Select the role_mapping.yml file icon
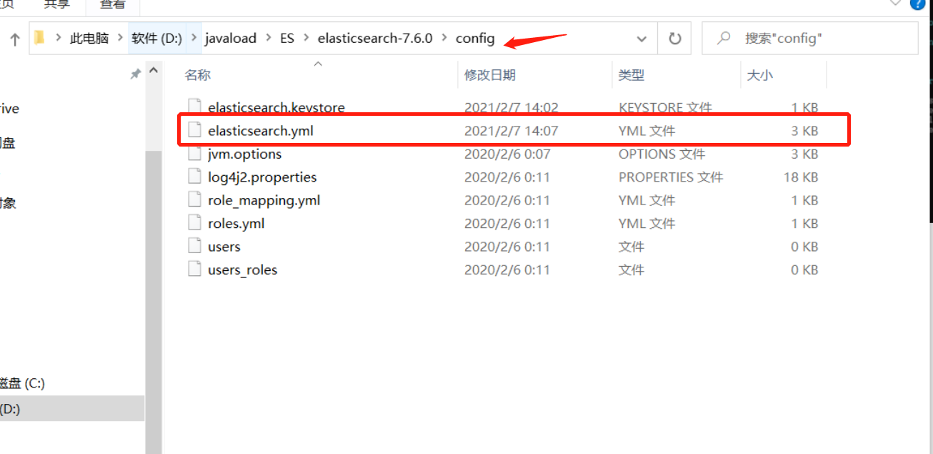The height and width of the screenshot is (454, 933). (x=194, y=200)
